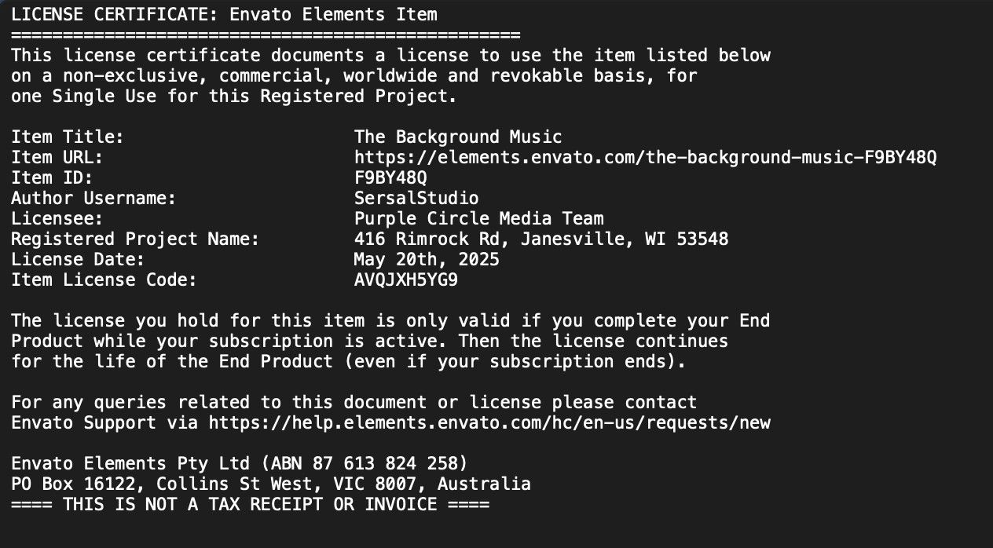Click the 'Item URL:' label

[57, 157]
